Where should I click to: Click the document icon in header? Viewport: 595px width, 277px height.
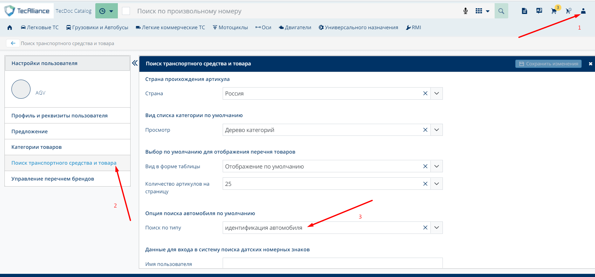coord(524,11)
